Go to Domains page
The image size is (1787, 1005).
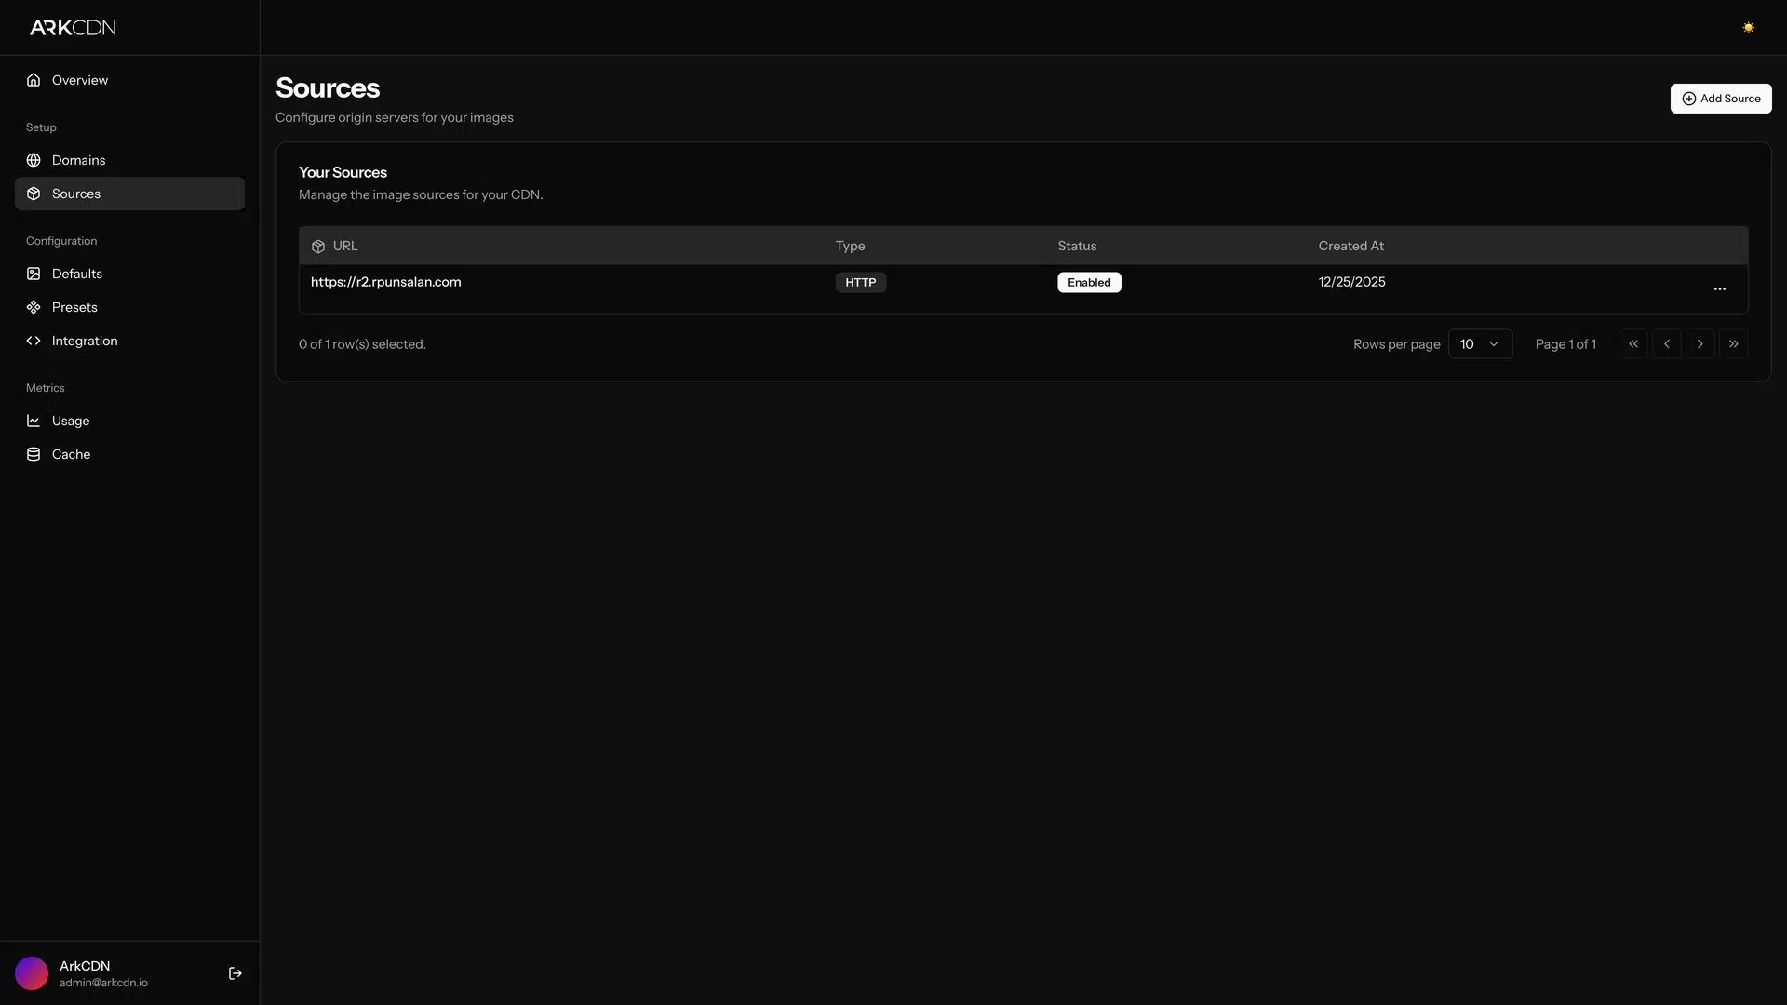(129, 160)
